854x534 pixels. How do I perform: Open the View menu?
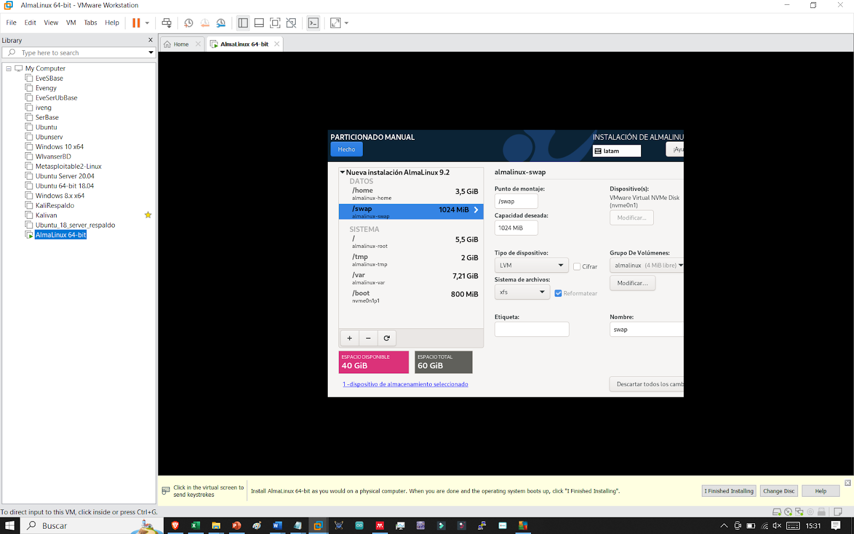pos(51,22)
